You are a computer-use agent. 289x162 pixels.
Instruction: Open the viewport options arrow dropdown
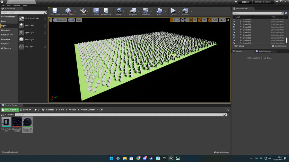tap(51, 20)
